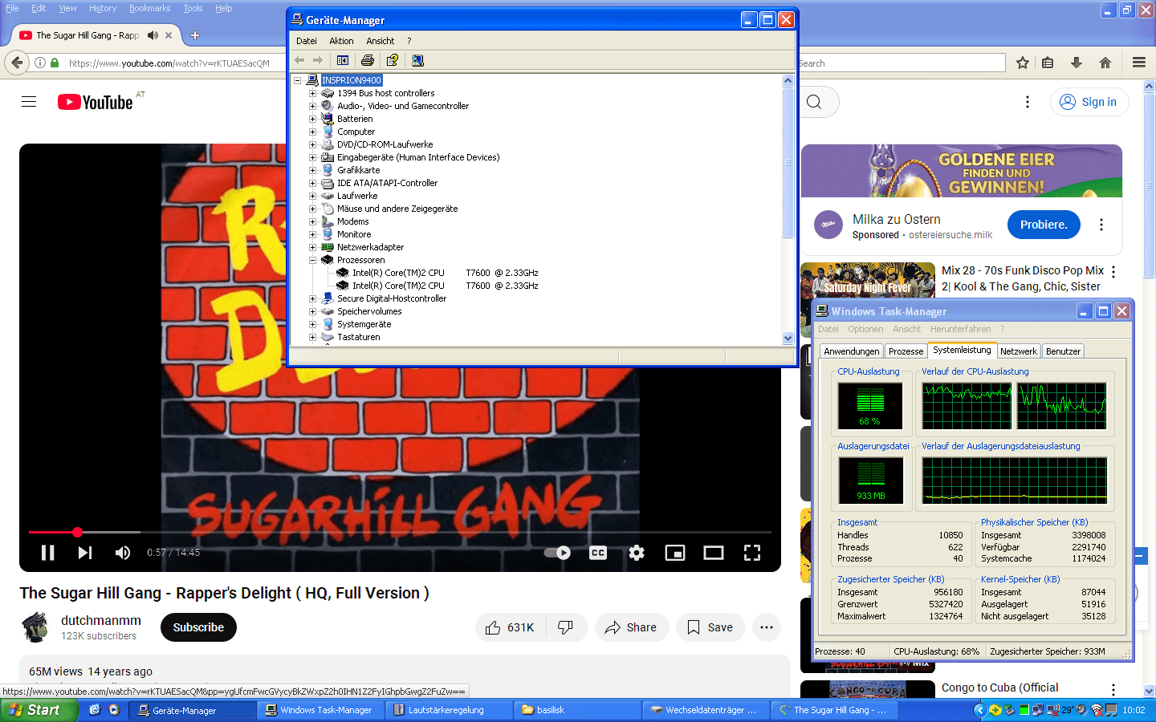Expand 1394 Bus host controllers

click(x=313, y=93)
